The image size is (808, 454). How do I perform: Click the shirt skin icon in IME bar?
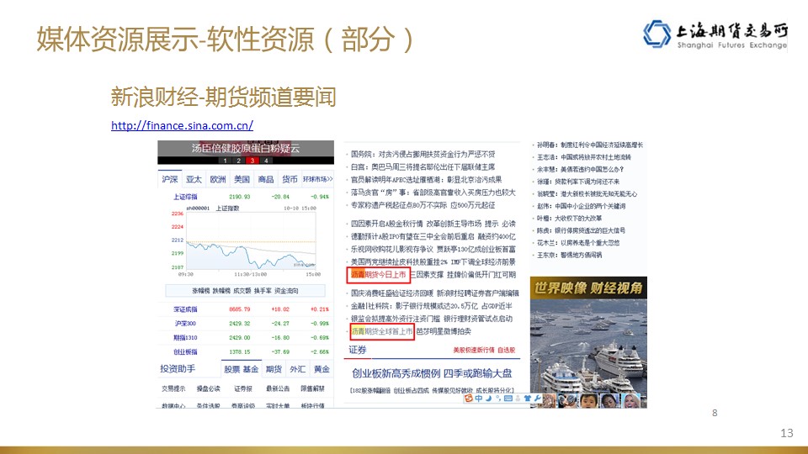527,399
